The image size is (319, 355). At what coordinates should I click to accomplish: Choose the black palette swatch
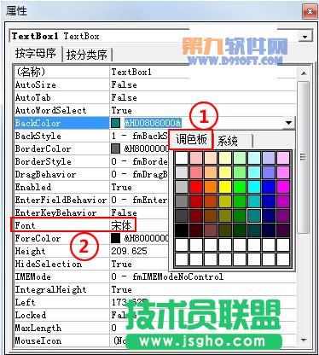tap(182, 230)
